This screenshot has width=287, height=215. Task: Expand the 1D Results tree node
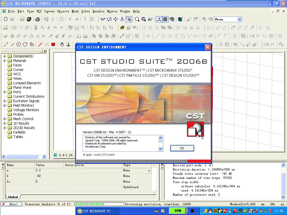4,123
